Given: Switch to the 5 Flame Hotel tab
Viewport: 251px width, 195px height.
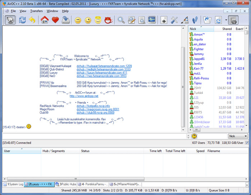Looking at the screenshot, I should tap(126, 184).
